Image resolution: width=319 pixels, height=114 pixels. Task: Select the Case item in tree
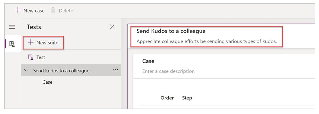(x=47, y=82)
